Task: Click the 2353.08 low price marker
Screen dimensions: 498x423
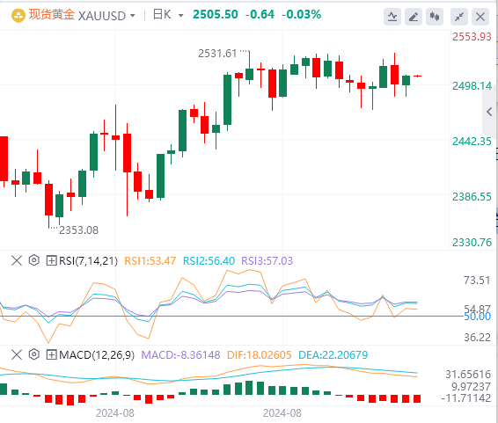Action: [79, 230]
